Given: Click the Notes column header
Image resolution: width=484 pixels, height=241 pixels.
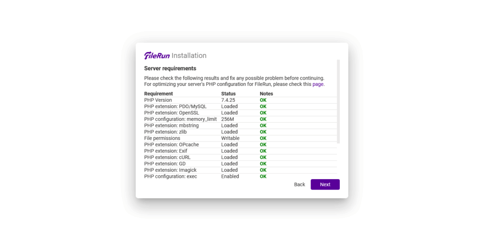Looking at the screenshot, I should coord(267,93).
